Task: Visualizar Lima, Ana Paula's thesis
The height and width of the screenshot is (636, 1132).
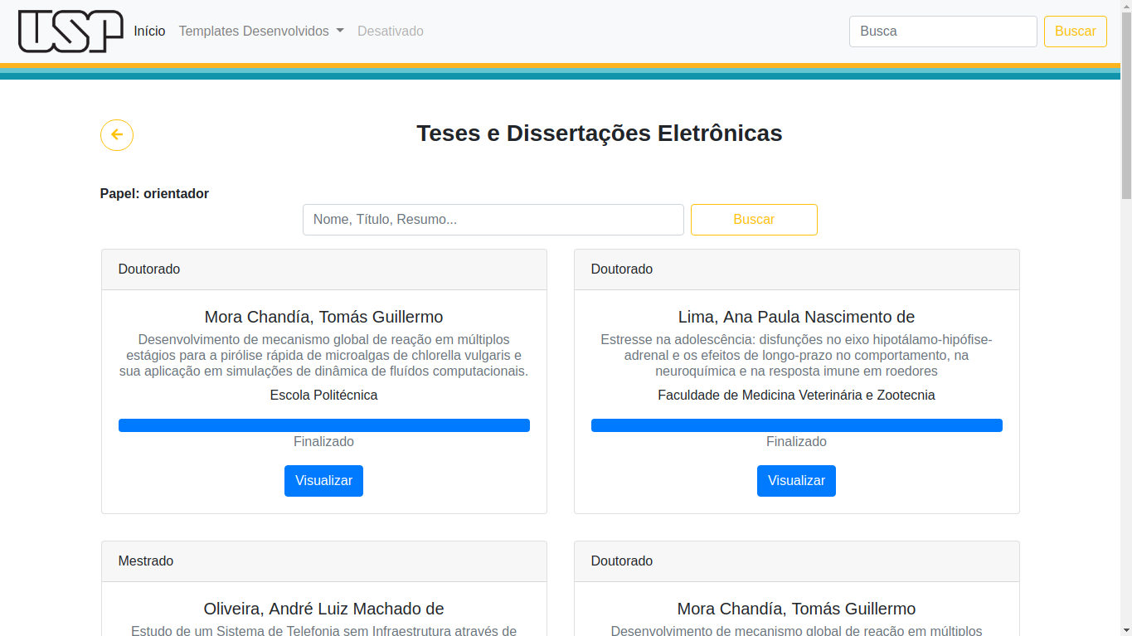Action: [x=796, y=481]
